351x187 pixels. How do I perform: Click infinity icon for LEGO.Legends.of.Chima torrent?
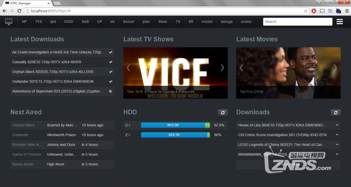point(337,144)
